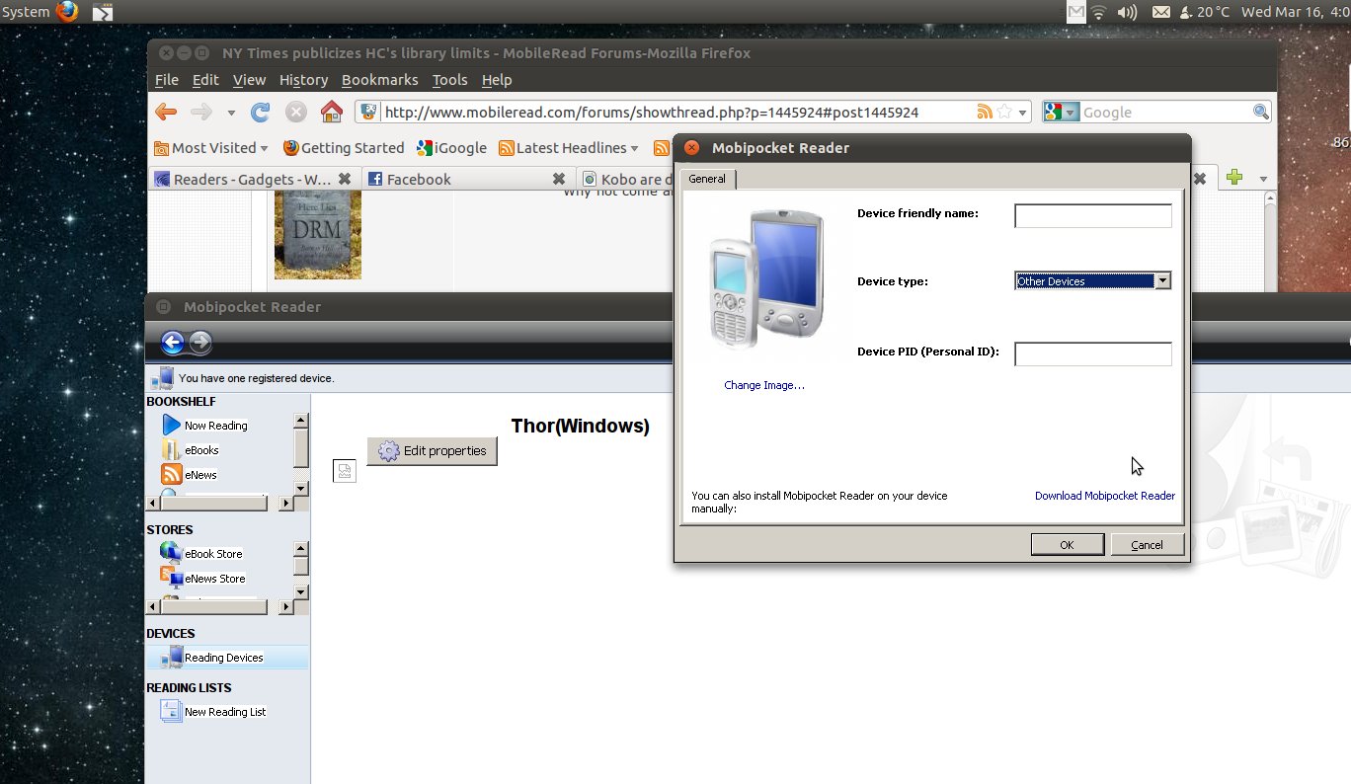Image resolution: width=1351 pixels, height=784 pixels.
Task: Click the search magnifier in the Google box
Action: point(1261,112)
